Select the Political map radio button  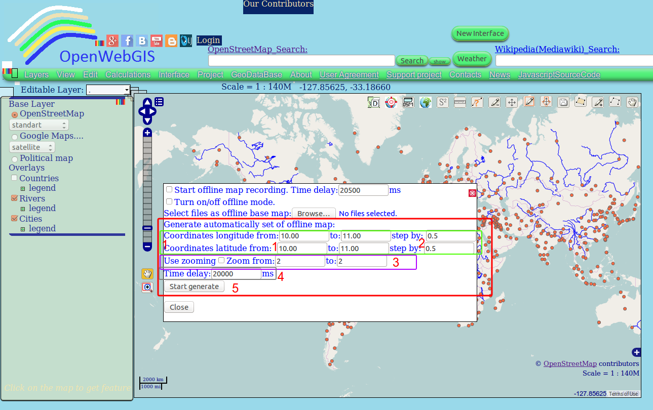tap(15, 158)
